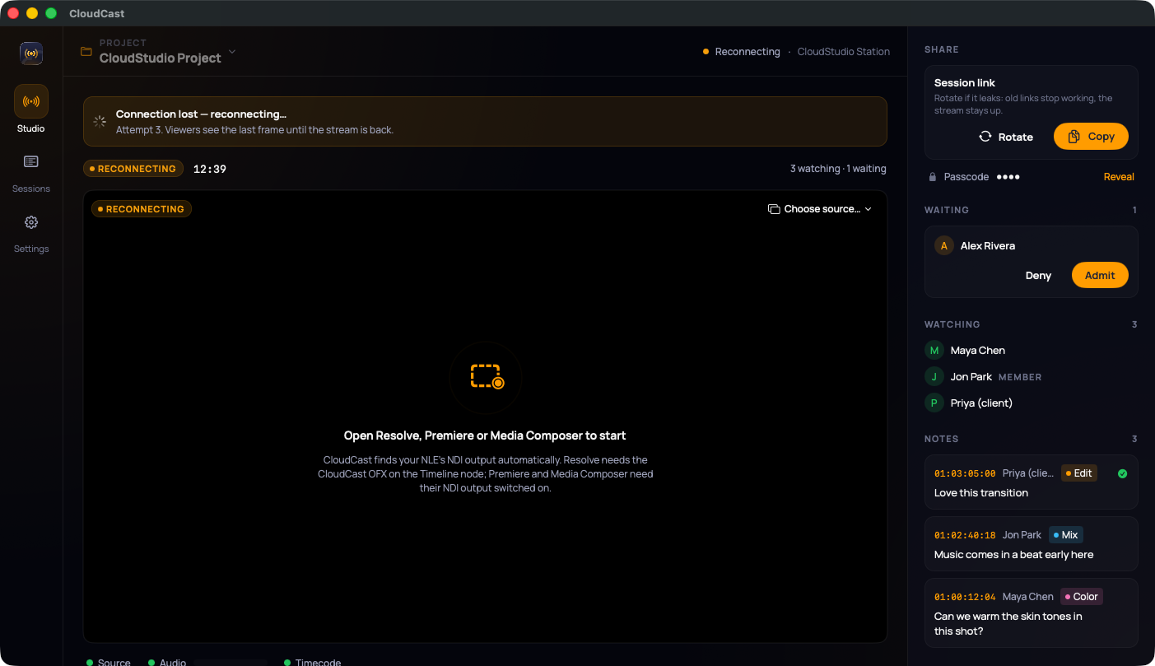Image resolution: width=1155 pixels, height=666 pixels.
Task: Click the project folder icon
Action: point(86,52)
